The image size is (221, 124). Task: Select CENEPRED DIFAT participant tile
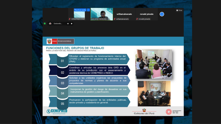click(79, 14)
